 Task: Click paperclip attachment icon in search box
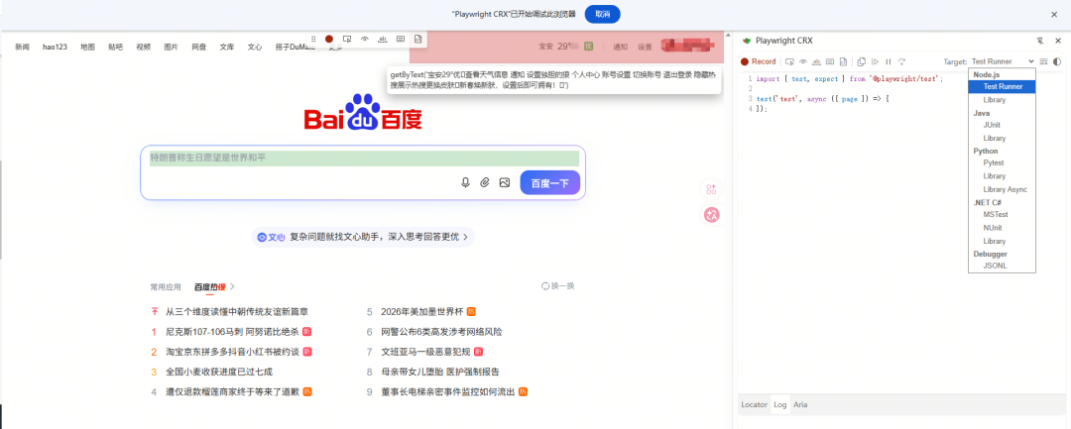(x=485, y=182)
